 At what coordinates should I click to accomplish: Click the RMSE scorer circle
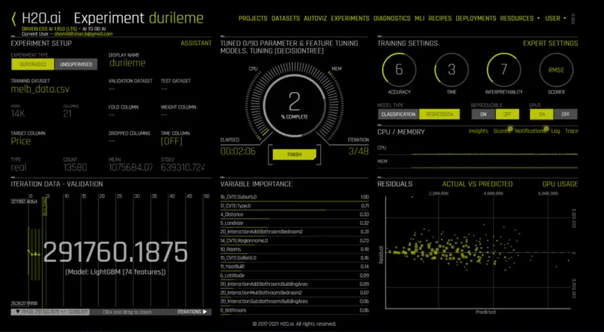[x=556, y=69]
